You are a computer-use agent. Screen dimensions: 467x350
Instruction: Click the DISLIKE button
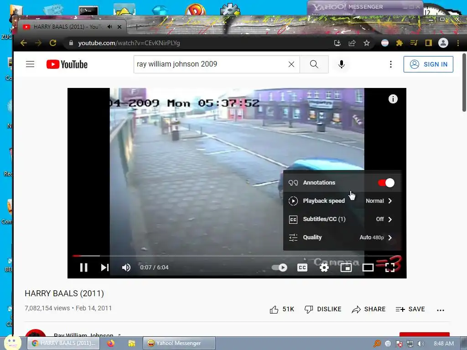coord(323,309)
